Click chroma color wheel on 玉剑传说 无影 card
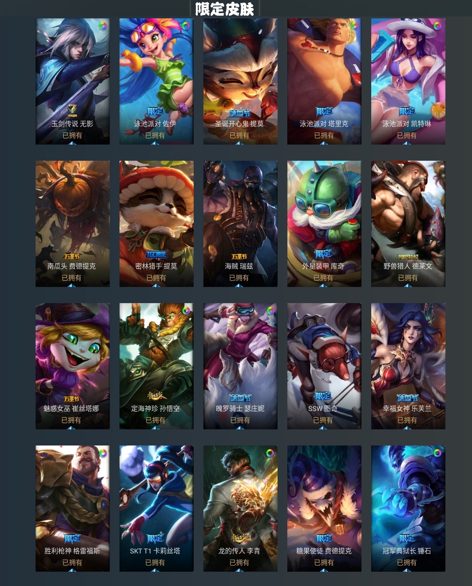 [x=102, y=26]
